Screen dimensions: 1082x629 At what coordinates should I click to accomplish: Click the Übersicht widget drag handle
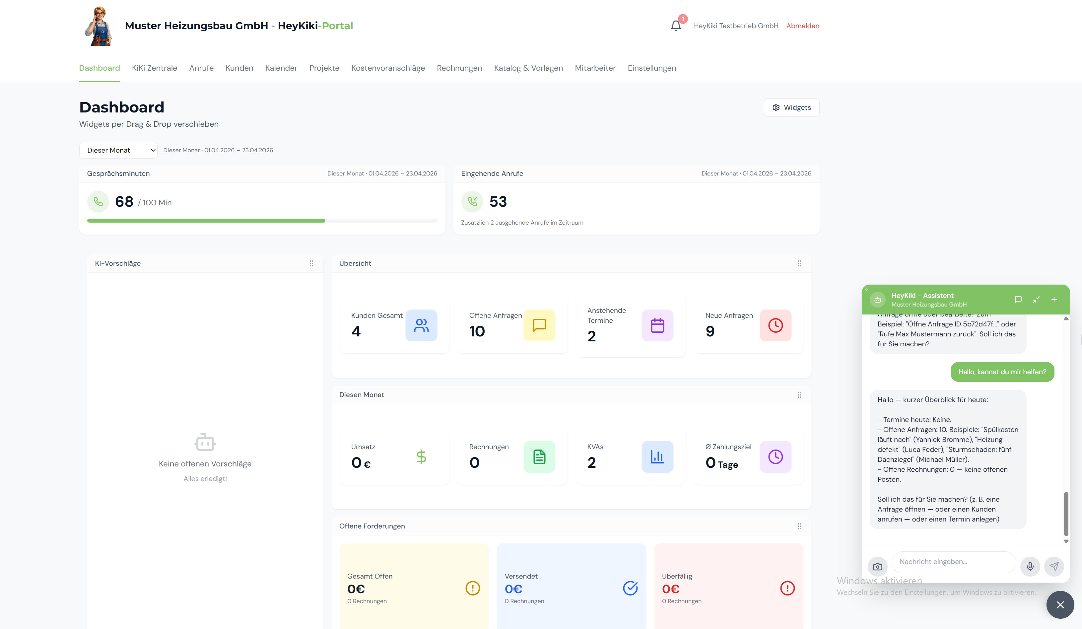coord(799,263)
